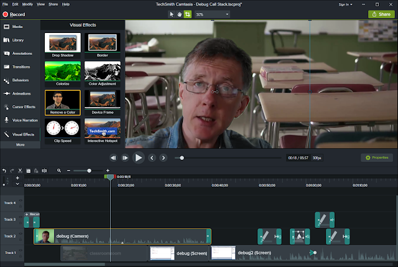Jump to previous marker arrow
The width and height of the screenshot is (398, 267).
(152, 158)
